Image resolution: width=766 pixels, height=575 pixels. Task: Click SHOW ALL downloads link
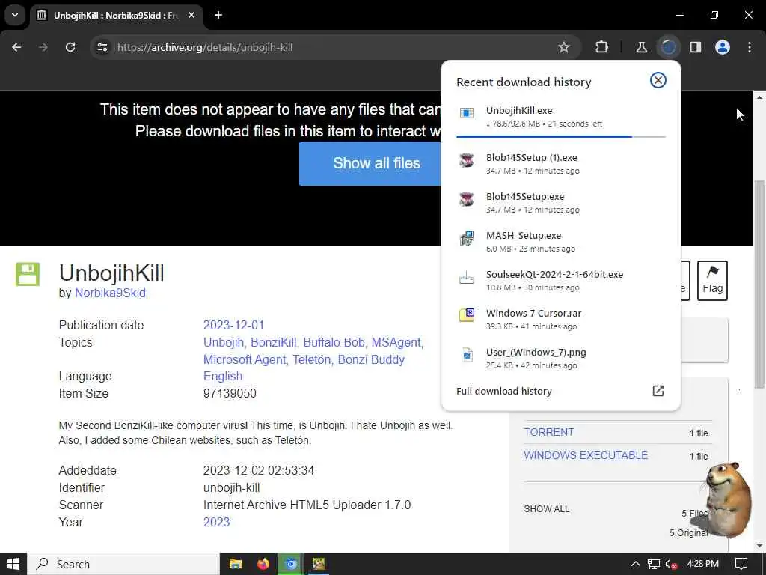(x=547, y=509)
